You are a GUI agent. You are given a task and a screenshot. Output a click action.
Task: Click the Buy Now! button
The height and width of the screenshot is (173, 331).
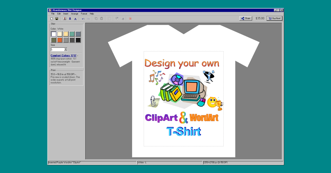(x=274, y=18)
